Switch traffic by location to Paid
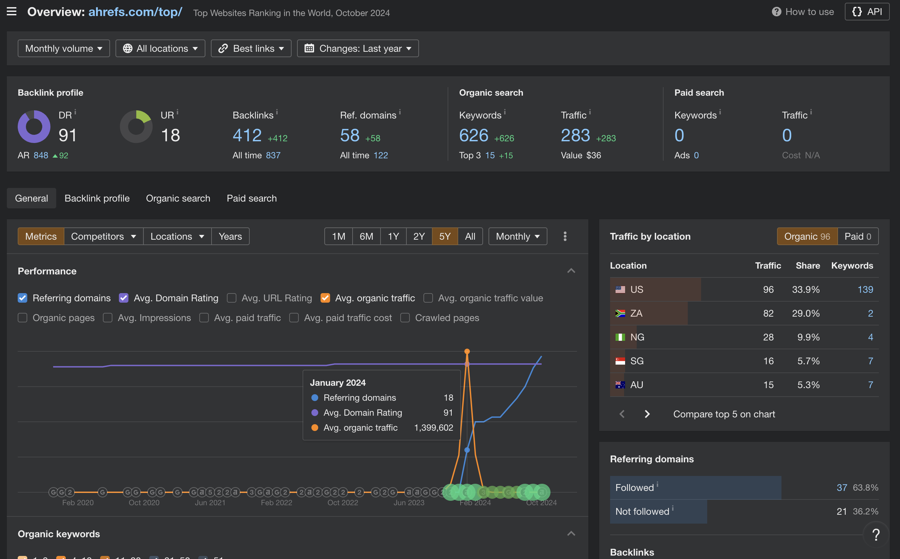 point(857,236)
